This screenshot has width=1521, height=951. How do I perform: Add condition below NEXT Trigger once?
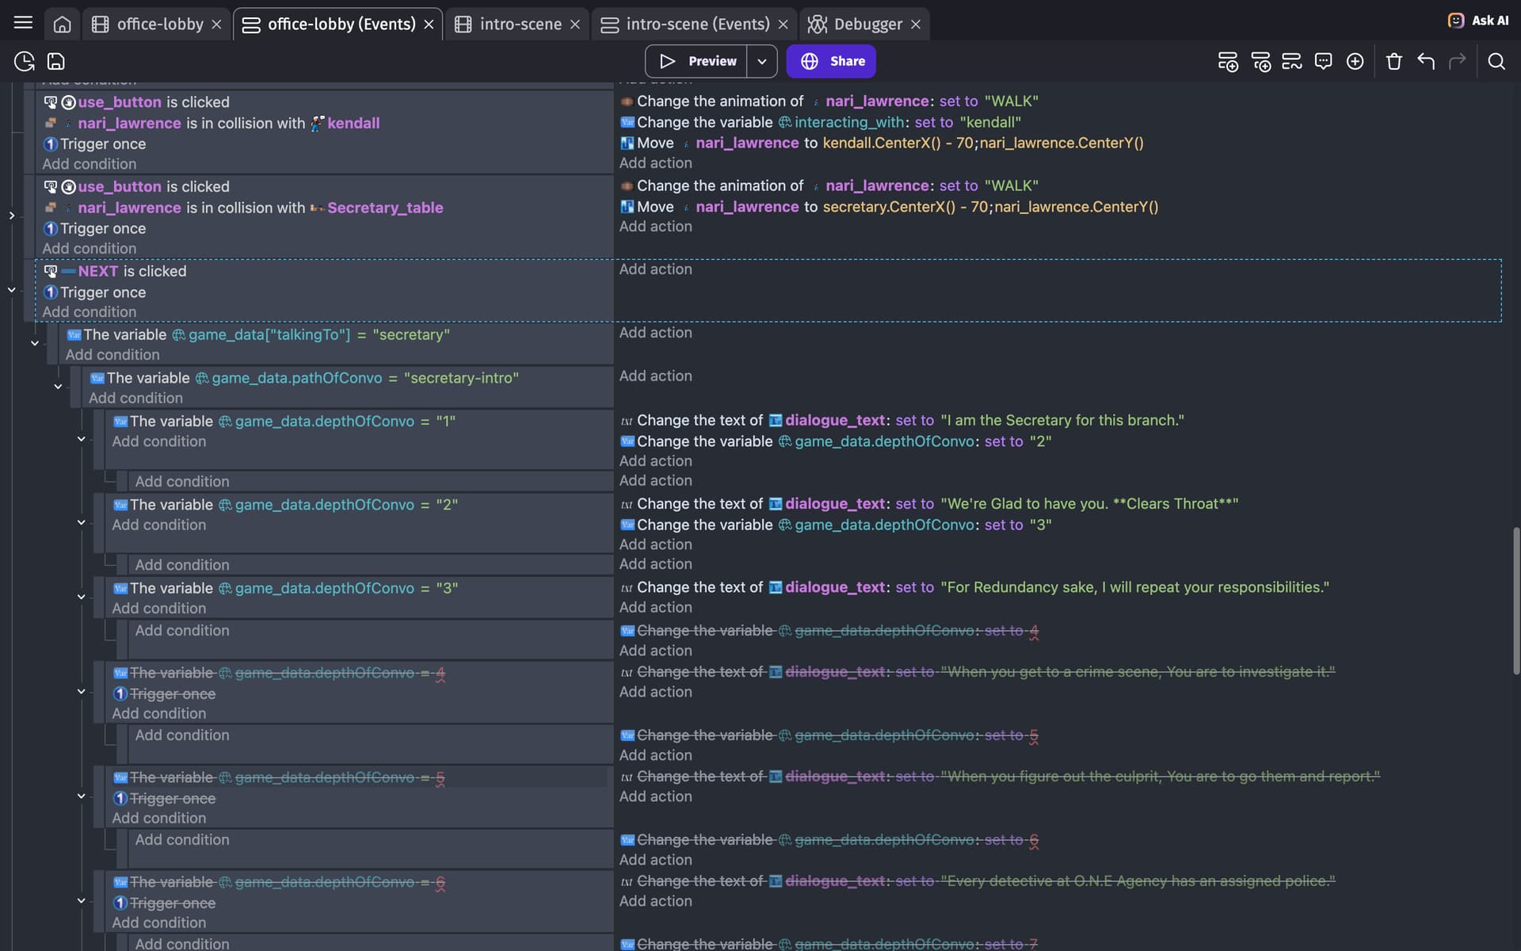click(89, 312)
